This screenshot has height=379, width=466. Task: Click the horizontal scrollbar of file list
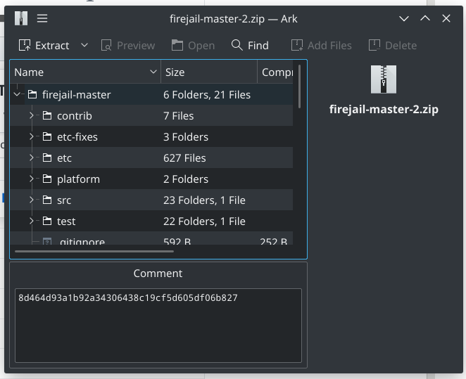[94, 252]
